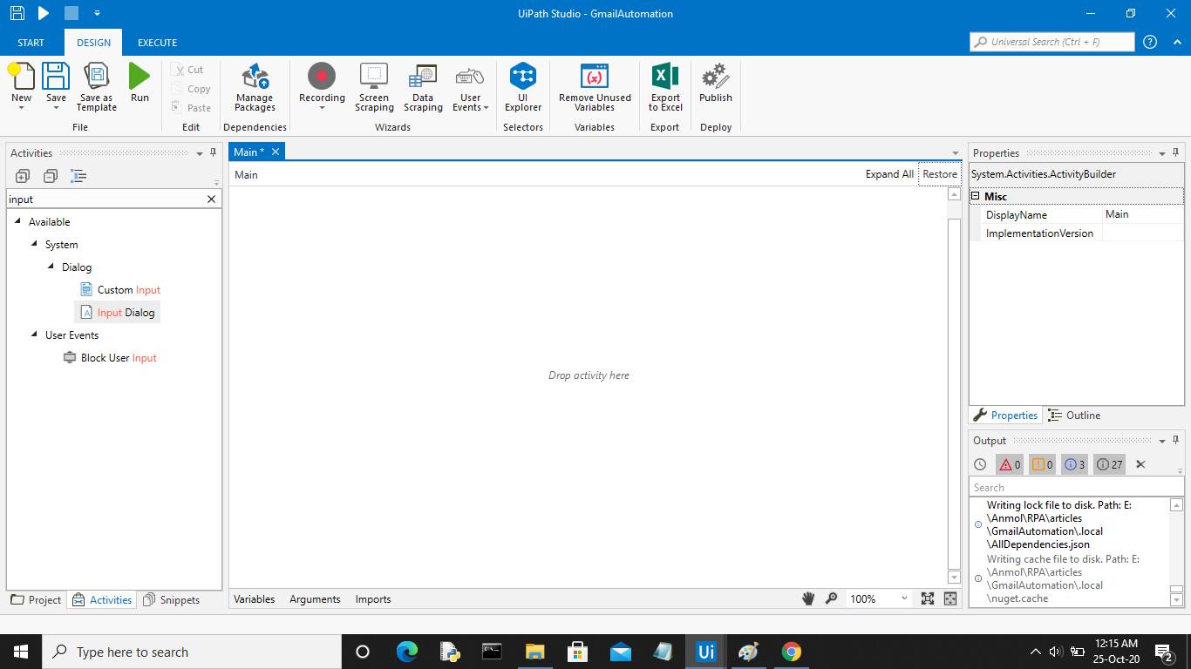Toggle the info filter showing 3
Screen dimensions: 1191x669
pyautogui.click(x=1074, y=464)
